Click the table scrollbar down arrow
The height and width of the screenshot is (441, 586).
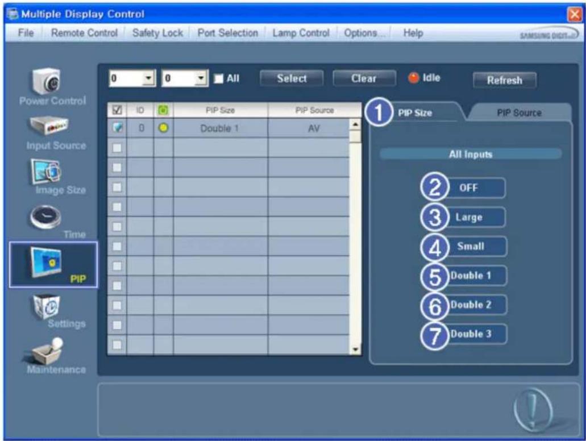(355, 350)
